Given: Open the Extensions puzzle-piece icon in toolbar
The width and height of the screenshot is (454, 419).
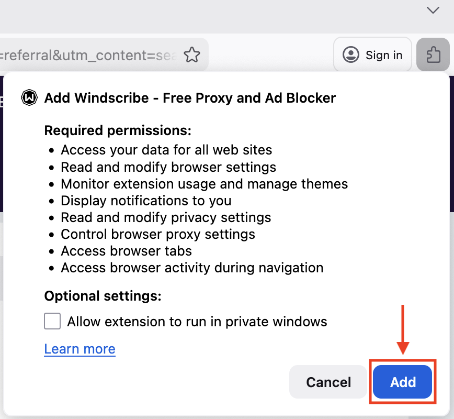Looking at the screenshot, I should (x=433, y=54).
